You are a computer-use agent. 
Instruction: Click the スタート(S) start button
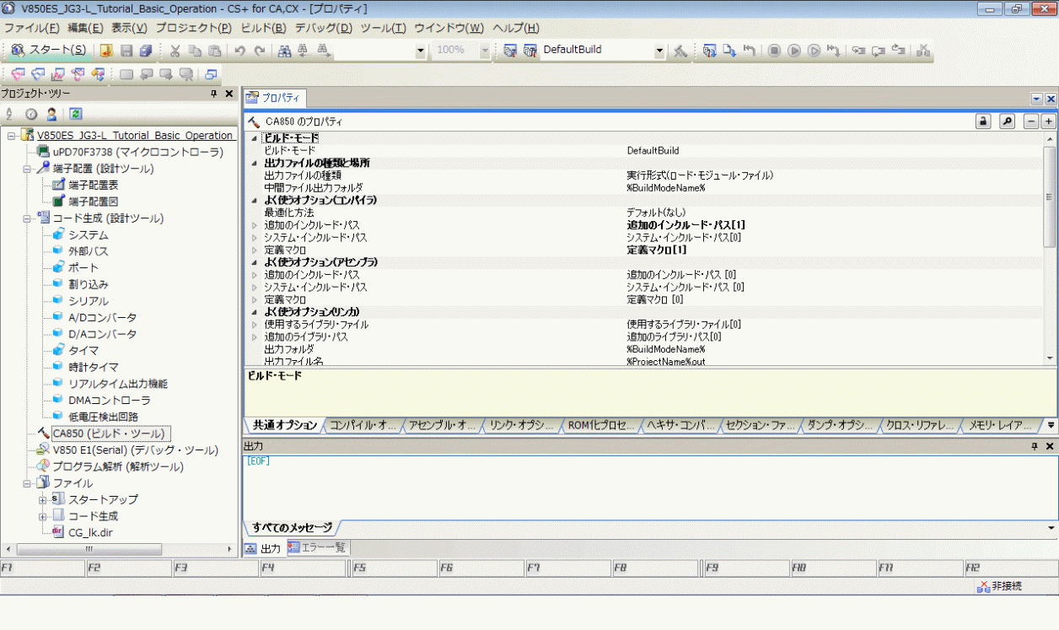click(46, 50)
